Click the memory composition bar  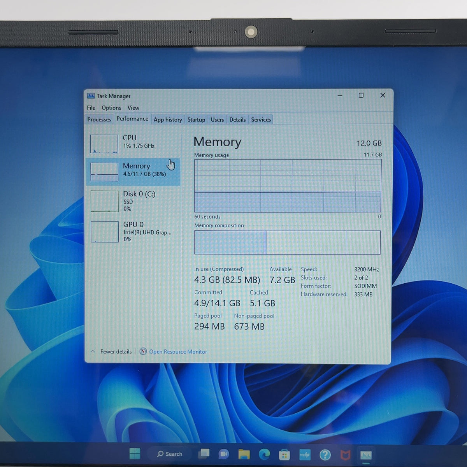tap(287, 242)
